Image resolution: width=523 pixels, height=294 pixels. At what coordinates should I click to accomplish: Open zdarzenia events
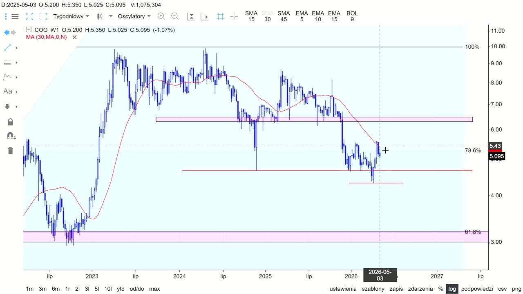tap(420, 289)
